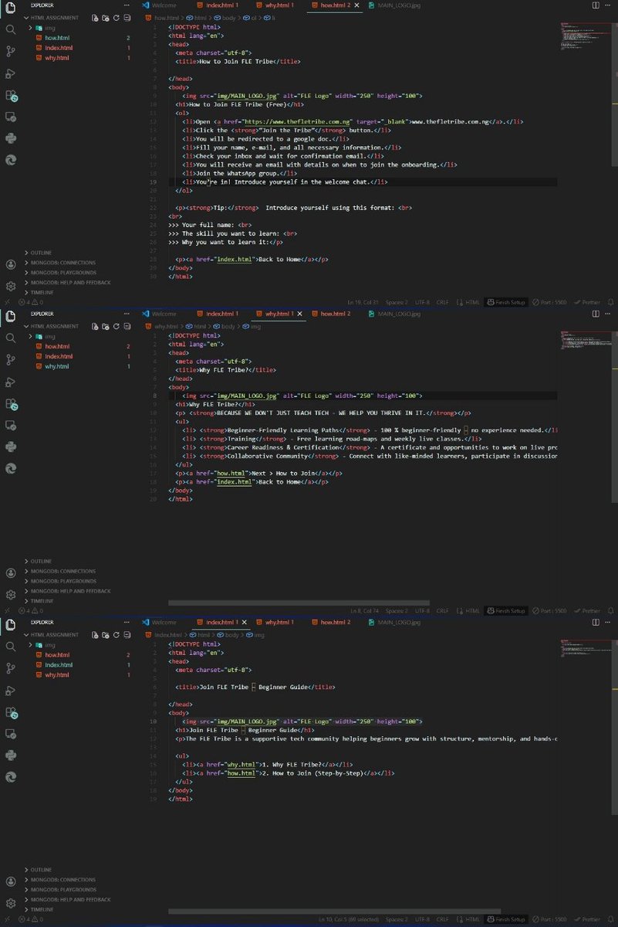Expand OUTLINE section in the how.html-active window
The width and height of the screenshot is (618, 927).
pyautogui.click(x=39, y=253)
